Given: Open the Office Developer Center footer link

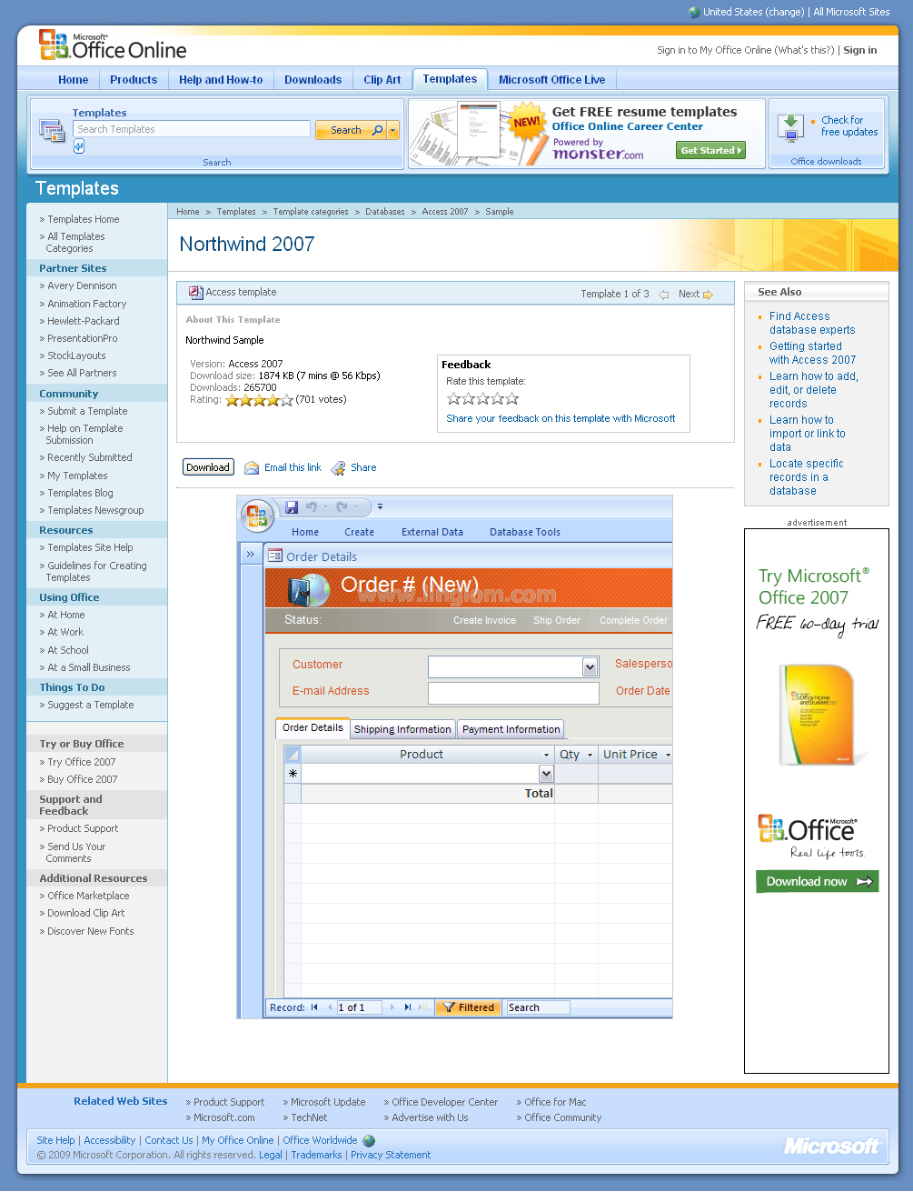Looking at the screenshot, I should click(445, 1102).
